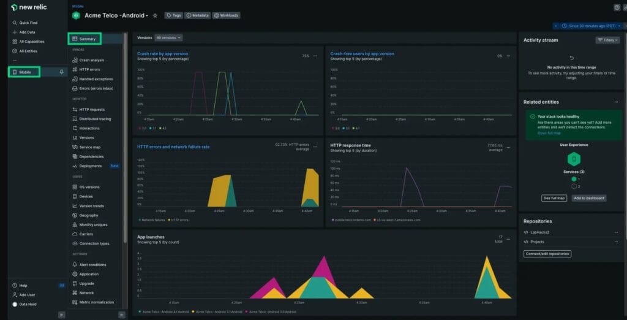Open Geography page

(x=84, y=215)
